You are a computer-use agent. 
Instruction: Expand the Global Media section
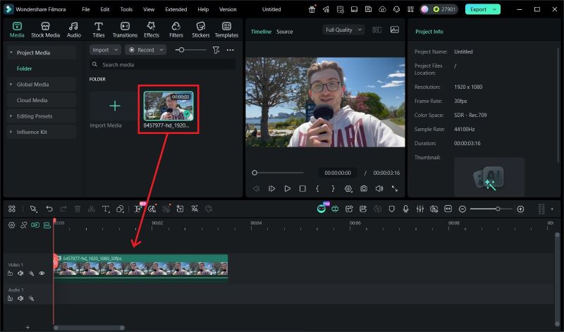click(x=11, y=84)
